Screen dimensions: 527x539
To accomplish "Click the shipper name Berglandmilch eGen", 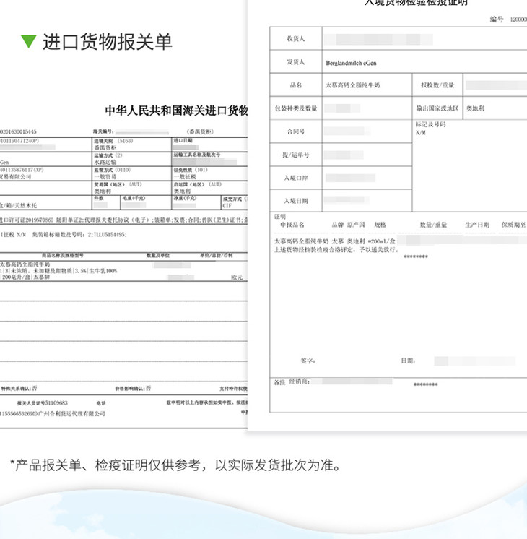I will click(351, 63).
